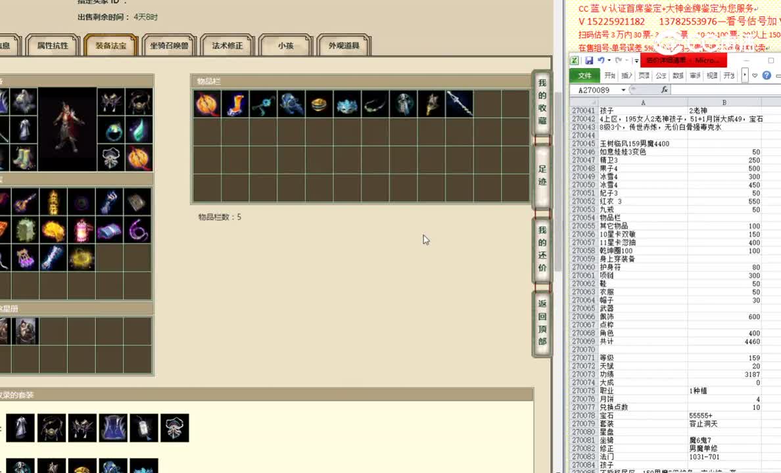781x473 pixels.
Task: Click the purple cage treasure icon
Action: tap(25, 258)
